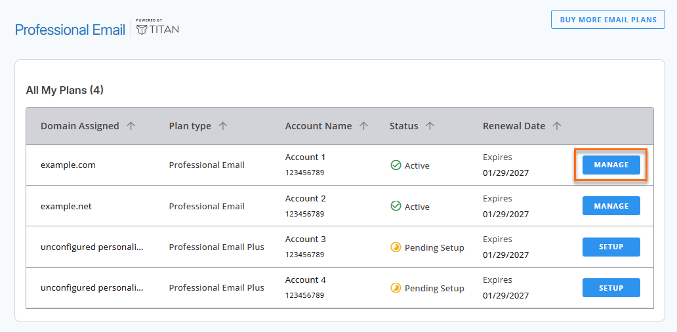This screenshot has height=332, width=677.
Task: Select the example.com domain cell
Action: 68,165
